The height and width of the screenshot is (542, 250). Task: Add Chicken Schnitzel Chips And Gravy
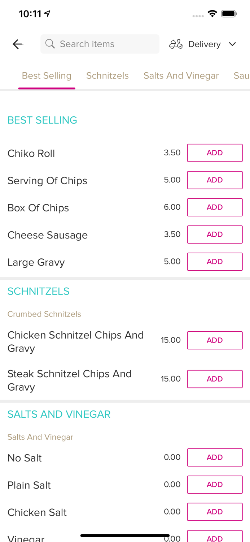point(215,340)
